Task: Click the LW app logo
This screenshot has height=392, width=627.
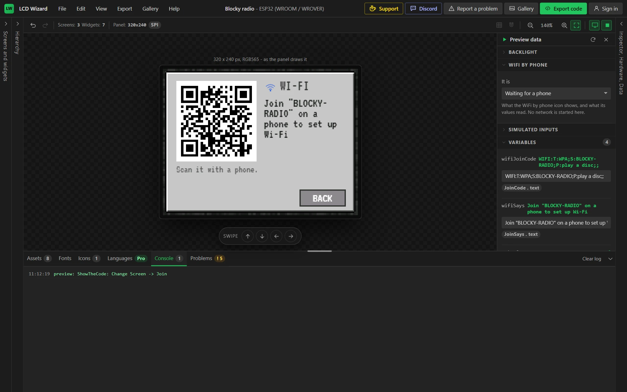Action: point(9,9)
